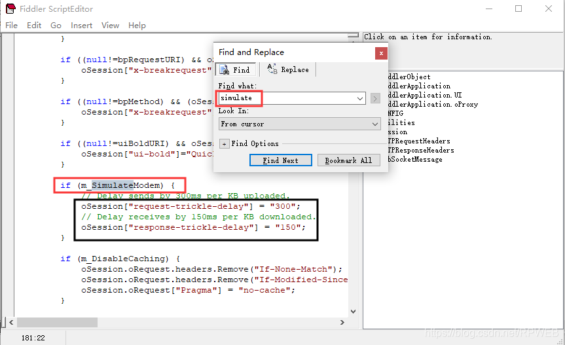Expand the Find Options section
565x345 pixels.
coord(224,144)
